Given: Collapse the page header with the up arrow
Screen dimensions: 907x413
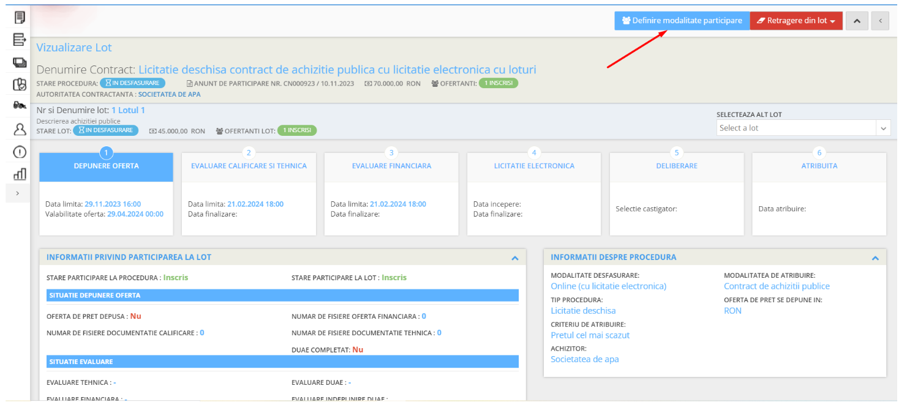Looking at the screenshot, I should point(857,20).
